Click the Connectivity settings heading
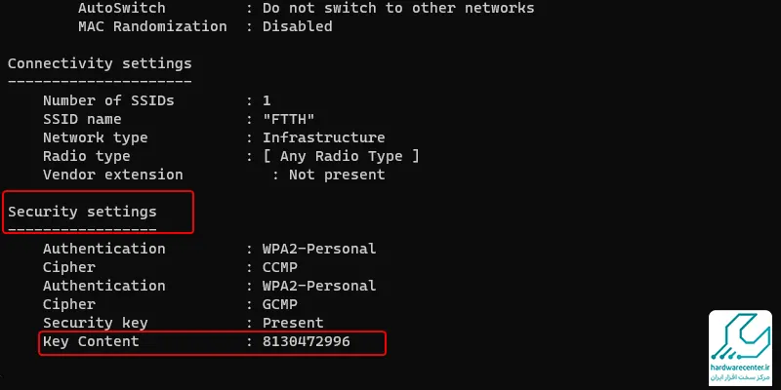The height and width of the screenshot is (390, 781). [x=100, y=64]
